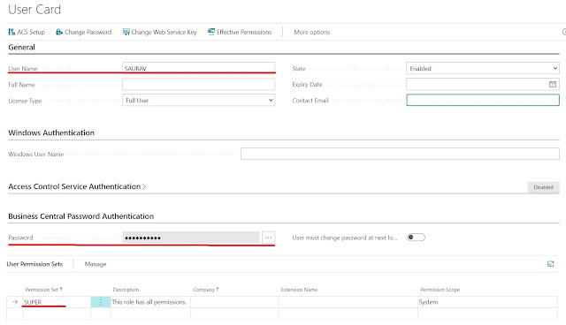
Task: Expand Access Control Service Authentication section
Action: 77,186
